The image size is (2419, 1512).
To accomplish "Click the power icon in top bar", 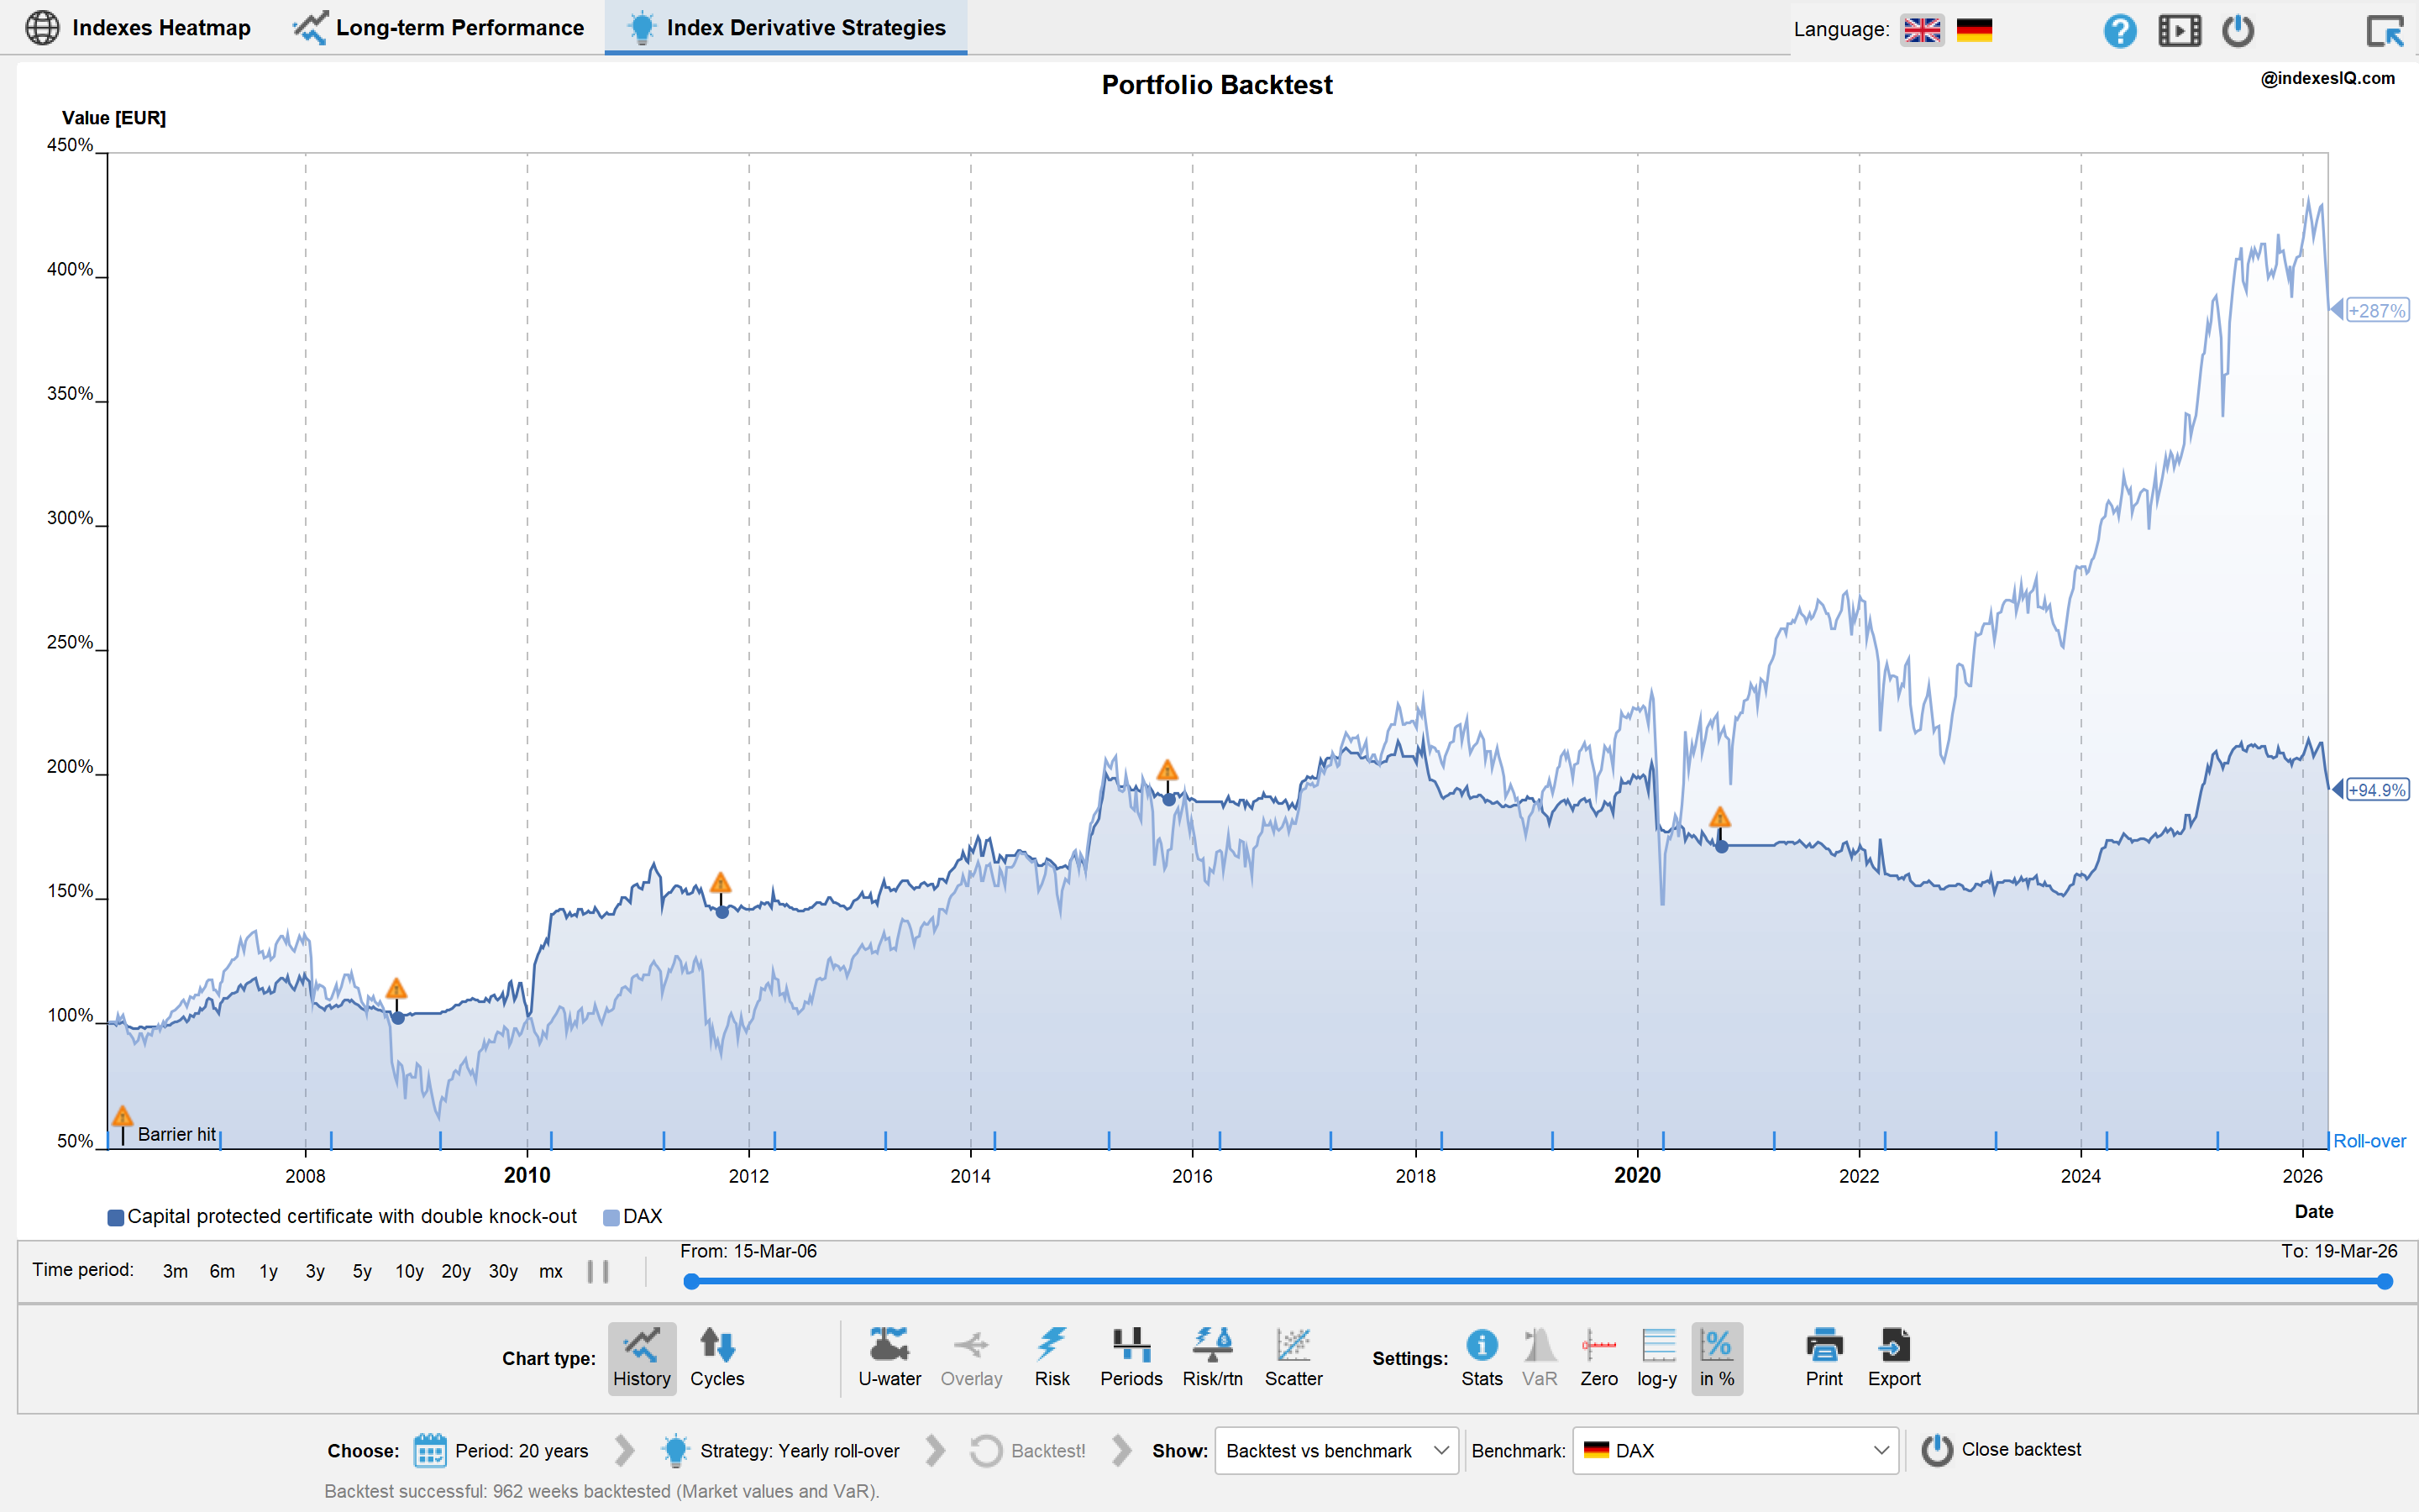I will pyautogui.click(x=2238, y=30).
